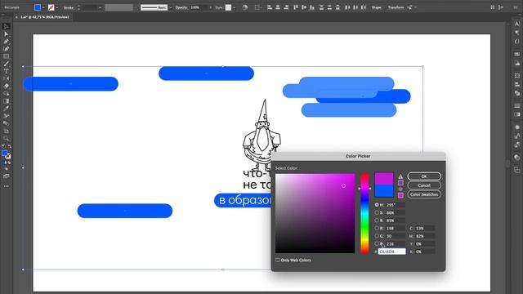Click OK in Color Picker
Image resolution: width=523 pixels, height=294 pixels.
coord(424,176)
